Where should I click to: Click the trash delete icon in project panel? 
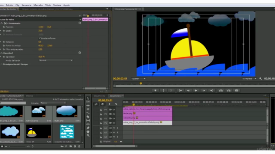79,146
